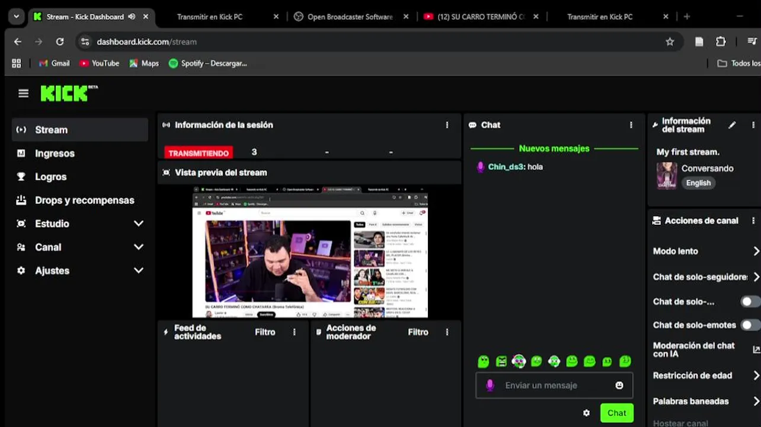Open Feed de actividades options menu

pyautogui.click(x=294, y=332)
